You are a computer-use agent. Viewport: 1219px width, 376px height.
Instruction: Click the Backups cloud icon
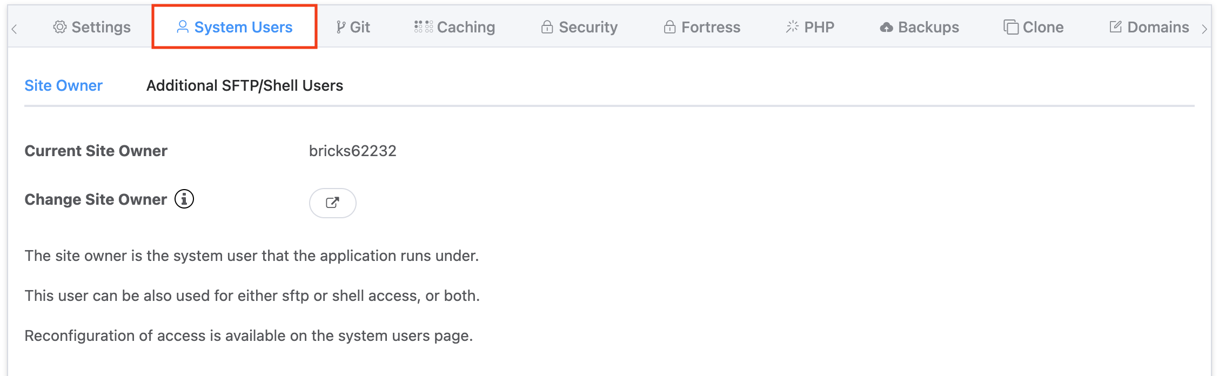click(887, 26)
